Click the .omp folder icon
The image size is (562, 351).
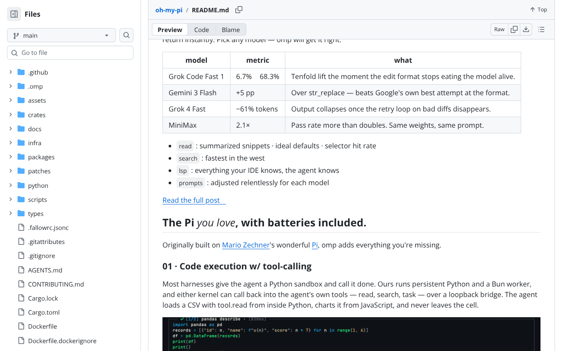click(x=21, y=86)
